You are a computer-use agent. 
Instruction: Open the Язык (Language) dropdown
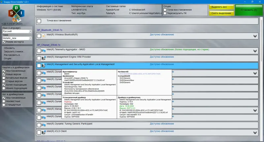tap(17, 31)
